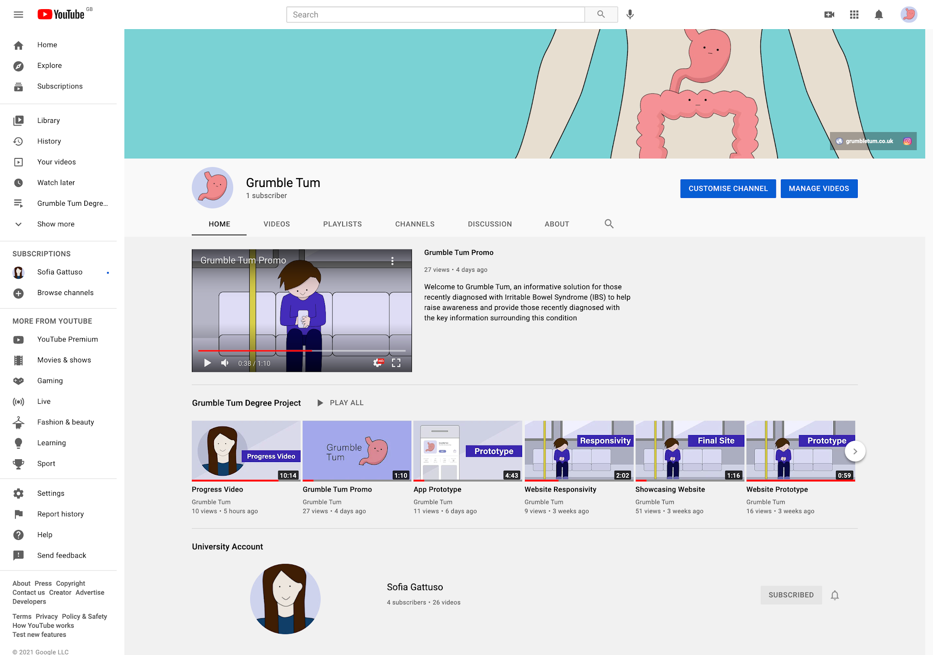
Task: Click the MANAGE VIDEOS button
Action: 819,188
